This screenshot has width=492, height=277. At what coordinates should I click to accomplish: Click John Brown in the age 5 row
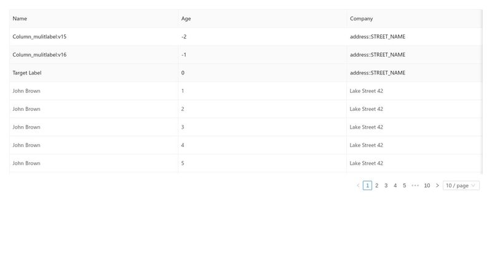(x=26, y=163)
